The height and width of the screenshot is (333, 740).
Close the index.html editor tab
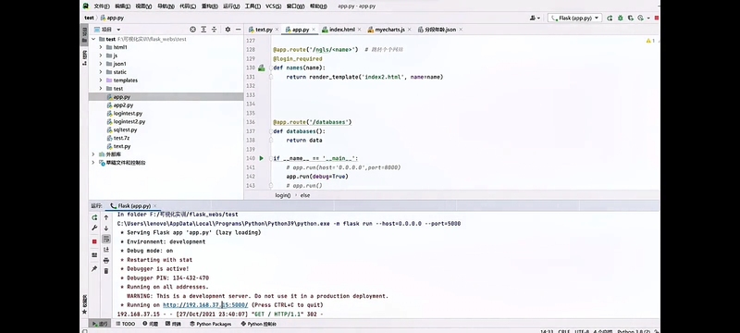click(359, 30)
